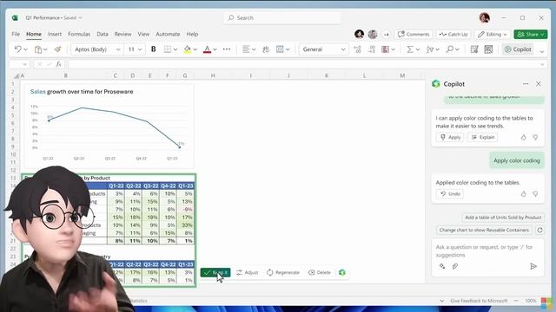
Task: Apply the yellow Fill Color bucket
Action: point(188,49)
